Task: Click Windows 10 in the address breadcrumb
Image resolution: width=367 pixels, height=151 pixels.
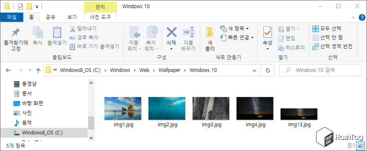Action: coord(203,70)
